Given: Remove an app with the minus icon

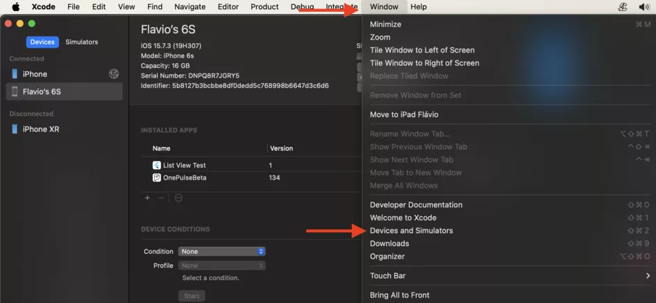Looking at the screenshot, I should (x=161, y=198).
